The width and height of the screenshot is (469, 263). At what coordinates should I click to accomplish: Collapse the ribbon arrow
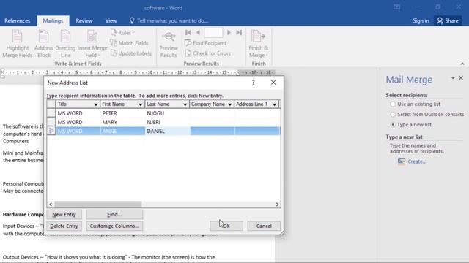coord(462,64)
